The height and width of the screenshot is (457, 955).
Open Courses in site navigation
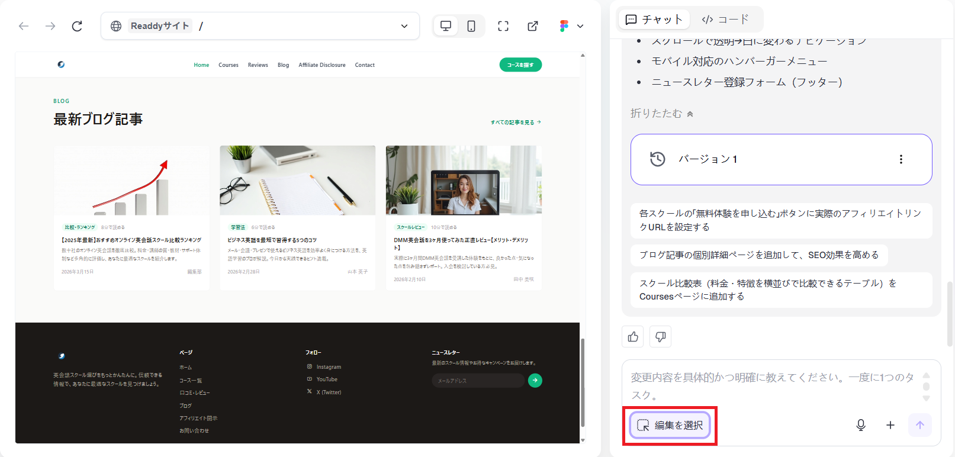229,65
